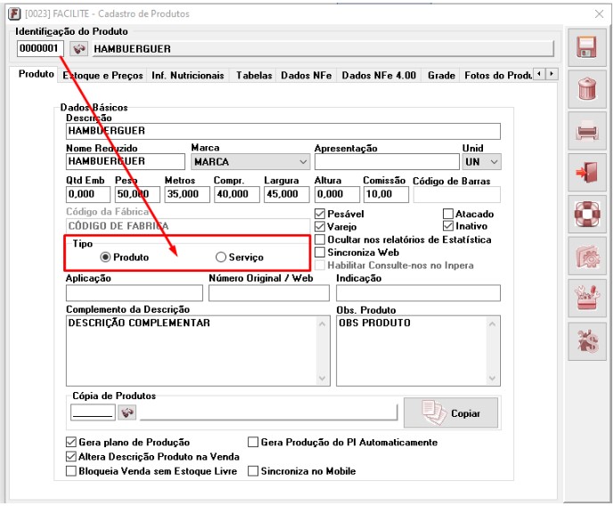
Task: Click up arrow in Obs. Produto scrollbar
Action: pyautogui.click(x=492, y=324)
